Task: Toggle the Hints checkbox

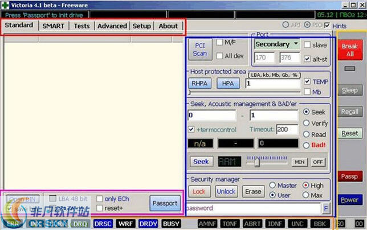Action: (x=327, y=26)
